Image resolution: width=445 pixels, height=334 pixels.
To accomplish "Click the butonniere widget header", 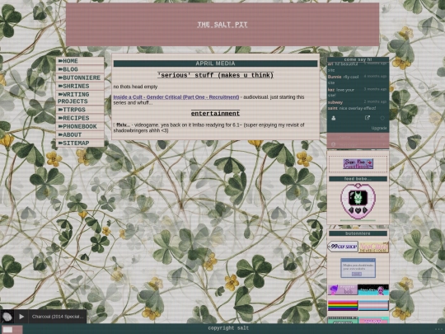I will (358, 233).
